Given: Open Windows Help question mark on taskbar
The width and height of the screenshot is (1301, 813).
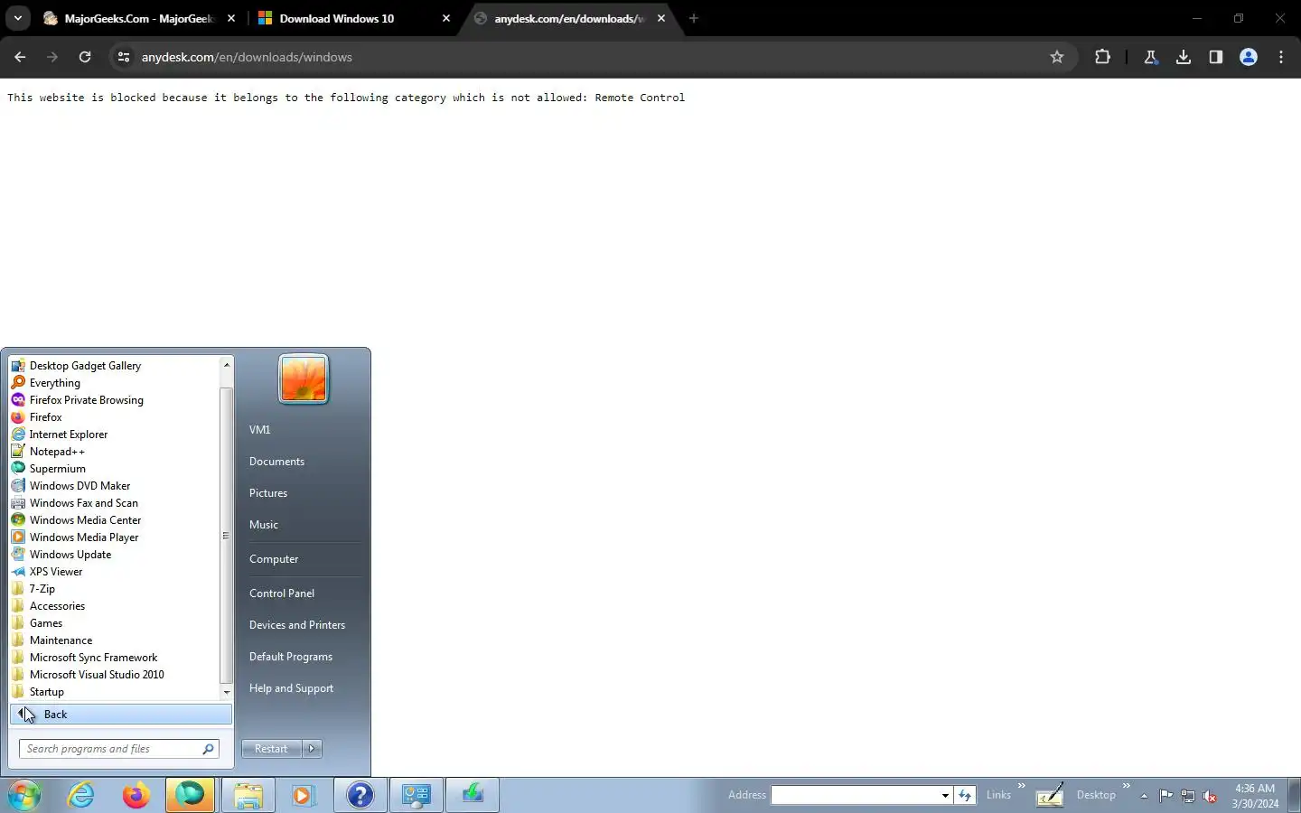Looking at the screenshot, I should click(360, 795).
